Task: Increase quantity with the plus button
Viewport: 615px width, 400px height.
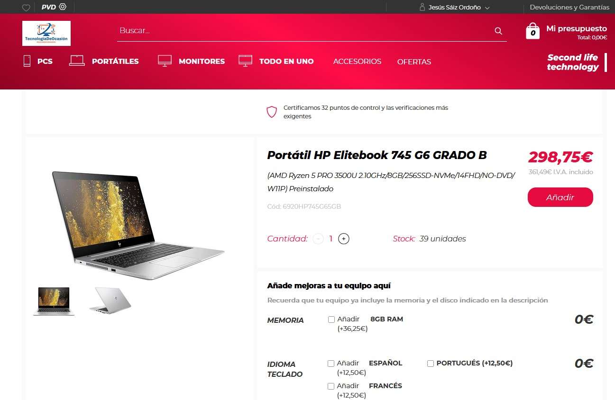Action: coord(344,239)
